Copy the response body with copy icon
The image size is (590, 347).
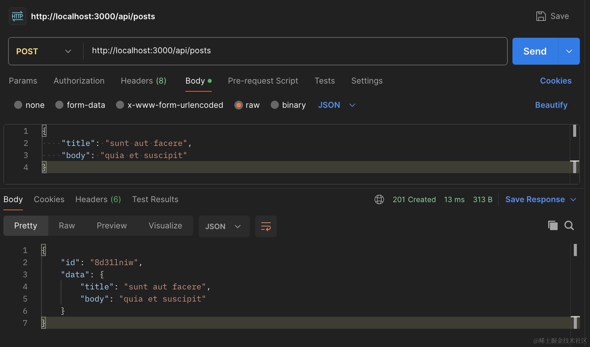tap(553, 225)
